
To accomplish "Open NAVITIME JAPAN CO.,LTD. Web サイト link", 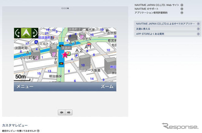I will tap(157, 5).
